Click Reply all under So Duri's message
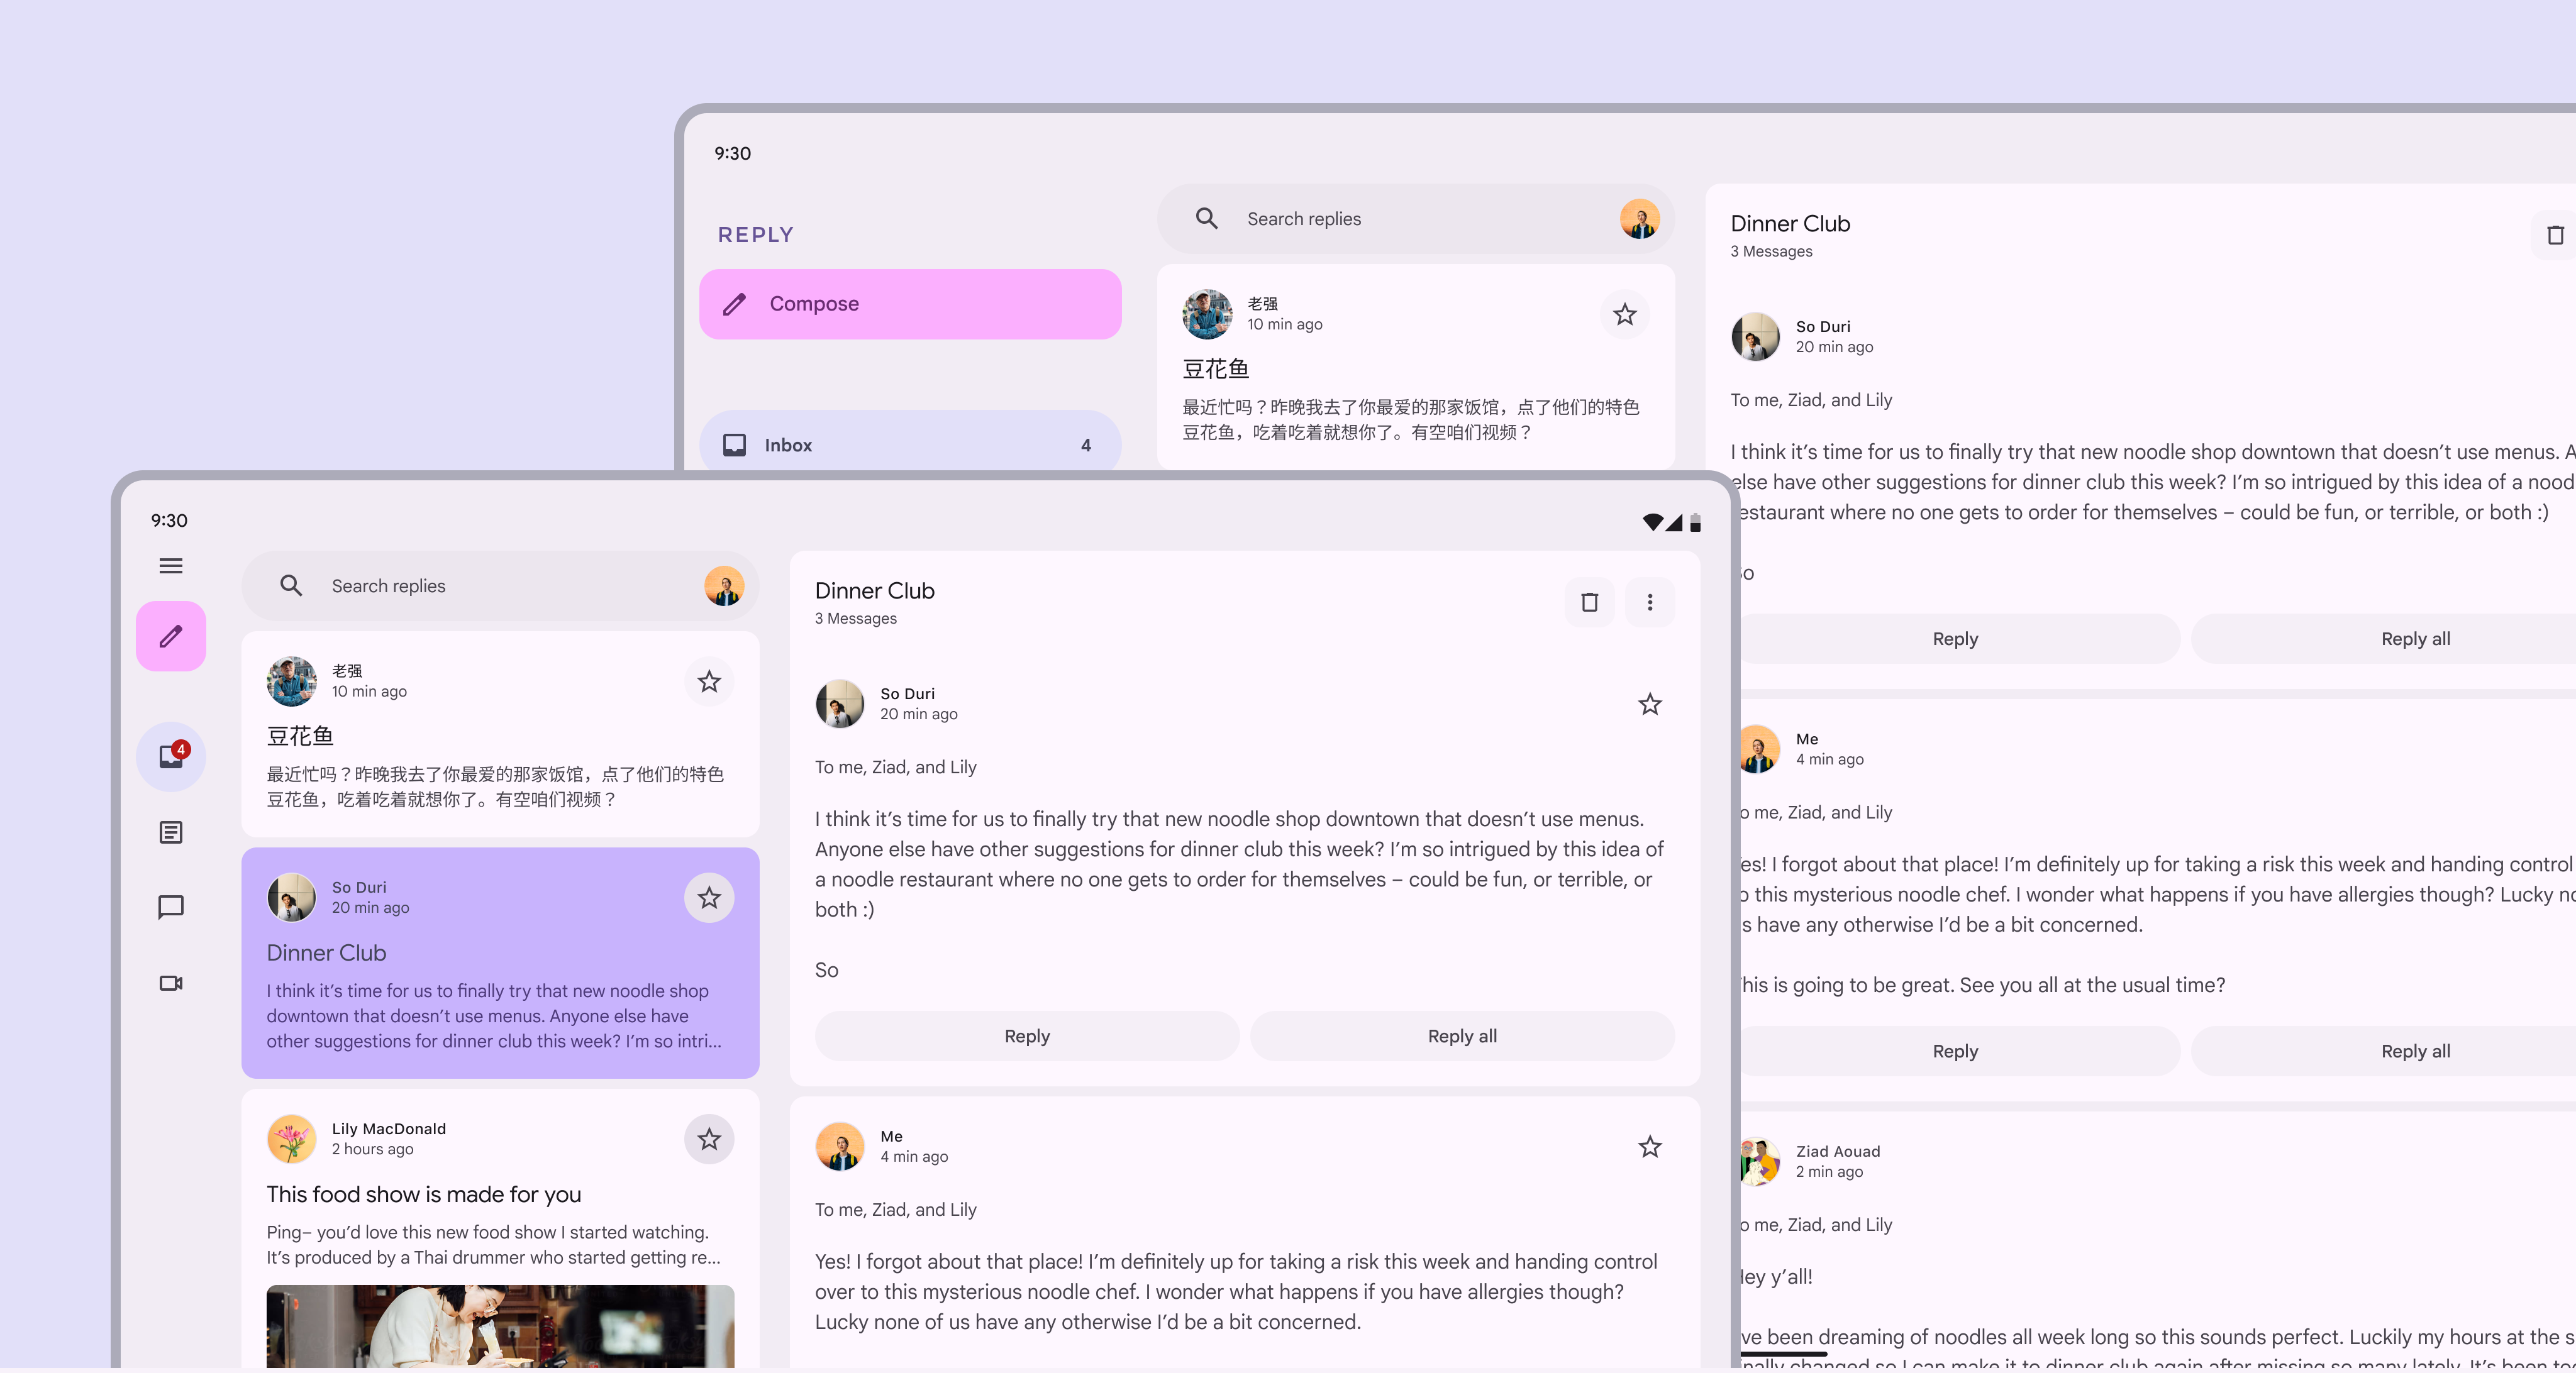This screenshot has width=2576, height=1373. pyautogui.click(x=1462, y=1036)
